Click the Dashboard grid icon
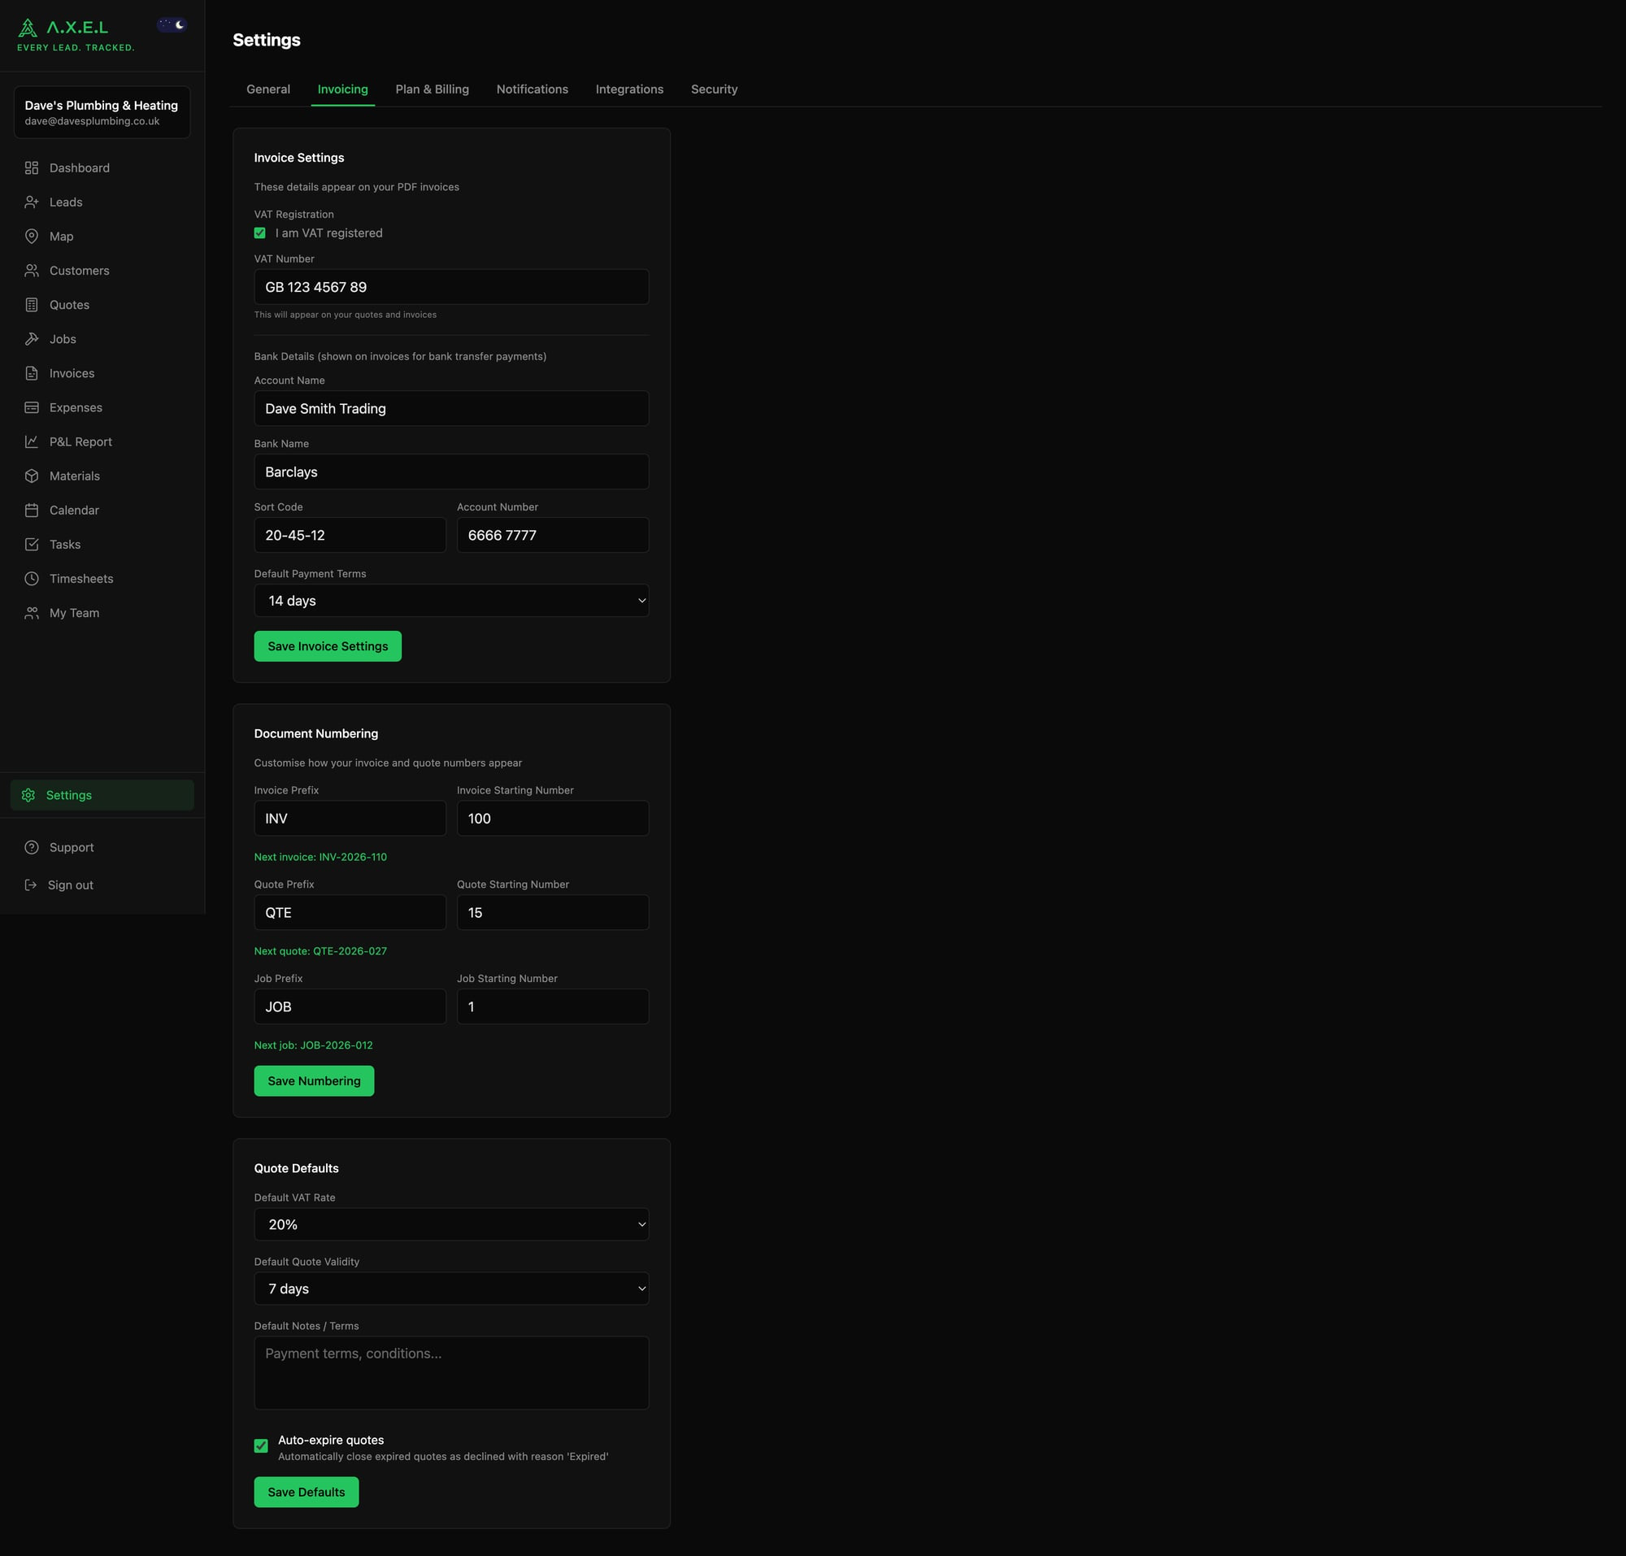Image resolution: width=1626 pixels, height=1556 pixels. pyautogui.click(x=32, y=167)
